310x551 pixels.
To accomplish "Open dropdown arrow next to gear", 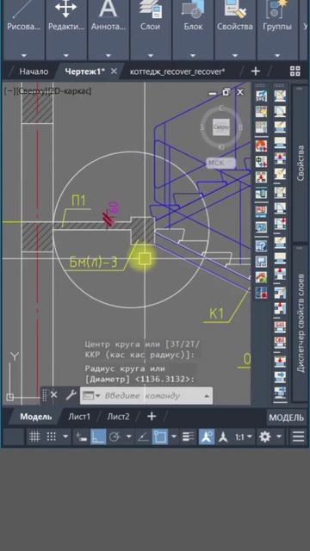I will click(x=279, y=437).
